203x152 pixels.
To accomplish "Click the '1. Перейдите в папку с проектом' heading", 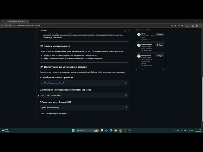I will (x=56, y=77).
